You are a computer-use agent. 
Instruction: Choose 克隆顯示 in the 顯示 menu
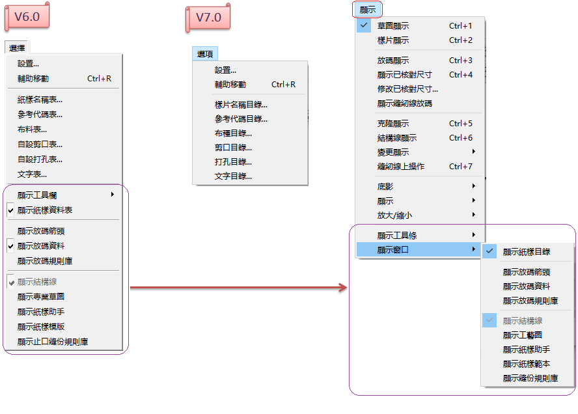[393, 124]
